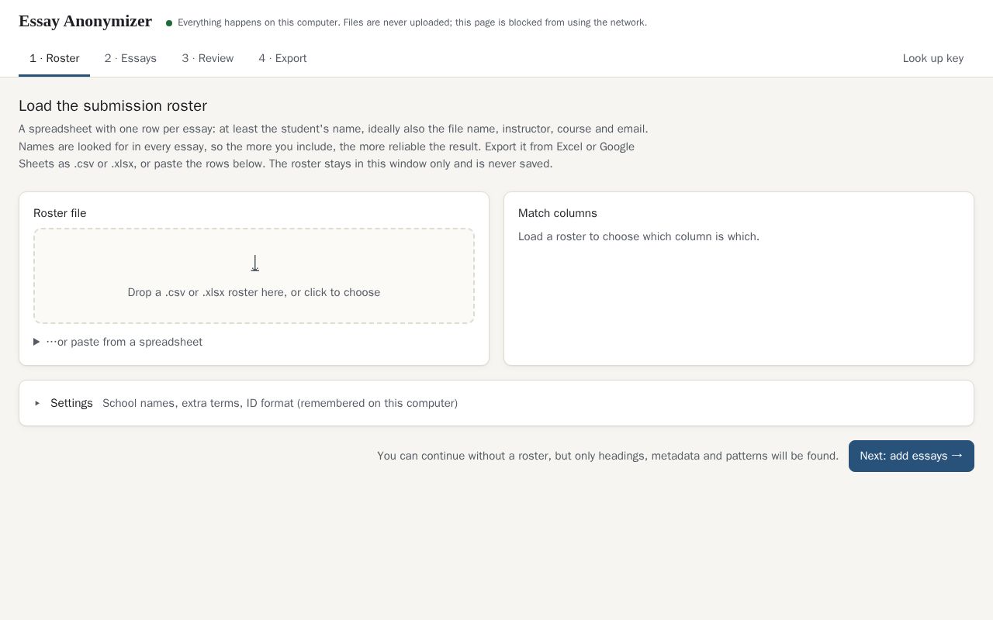993x620 pixels.
Task: Click the continue without a roster note
Action: [x=607, y=456]
